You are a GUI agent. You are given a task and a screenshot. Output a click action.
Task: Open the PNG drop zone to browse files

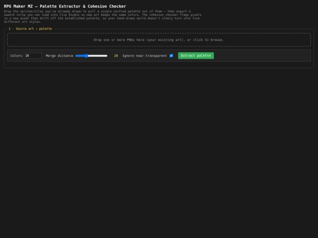[159, 40]
